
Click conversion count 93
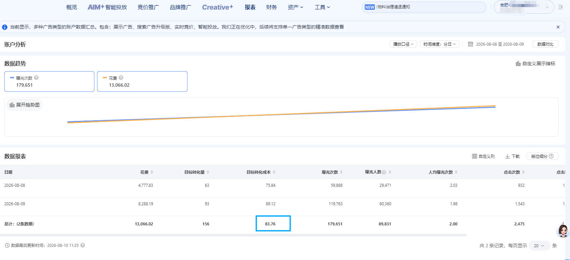(x=207, y=204)
